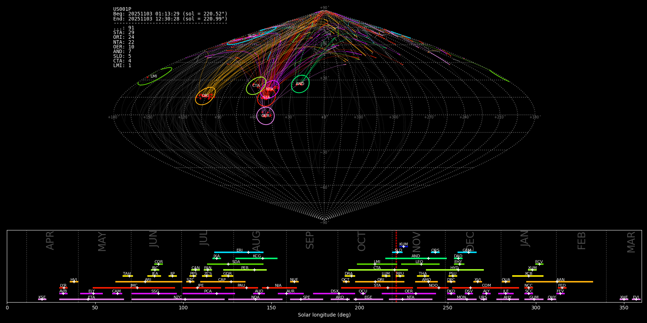Select the MON shower bar in timeline
Screen dimensions: 647x323
(x=462, y=299)
